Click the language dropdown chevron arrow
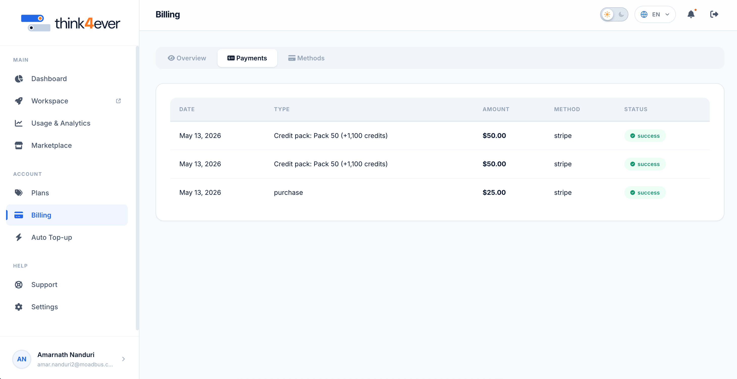Image resolution: width=737 pixels, height=379 pixels. tap(667, 14)
